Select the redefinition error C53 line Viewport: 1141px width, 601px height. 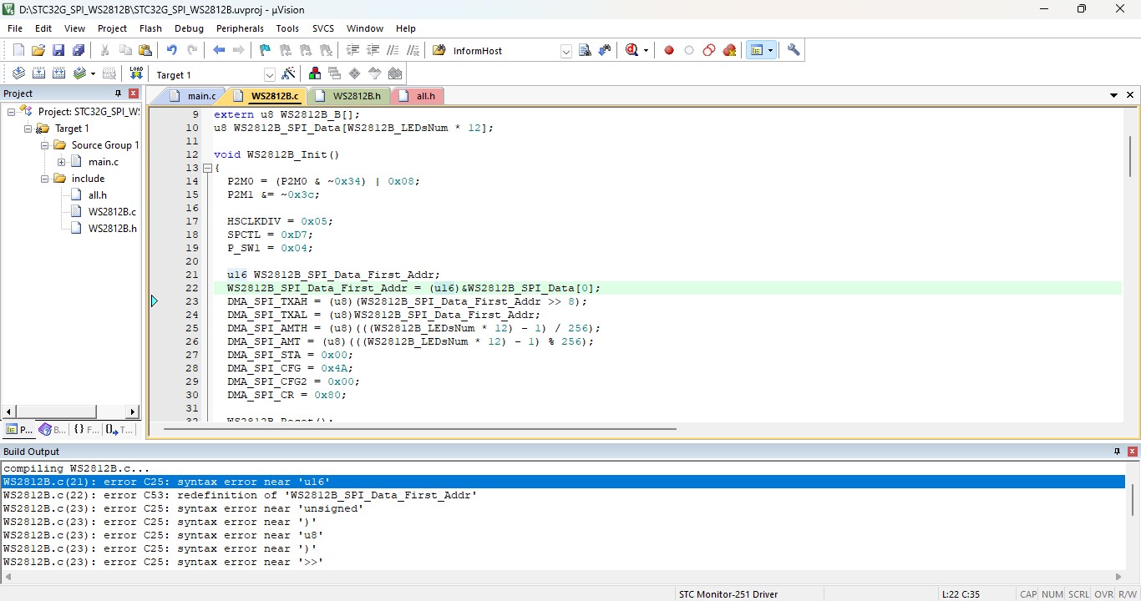(241, 495)
